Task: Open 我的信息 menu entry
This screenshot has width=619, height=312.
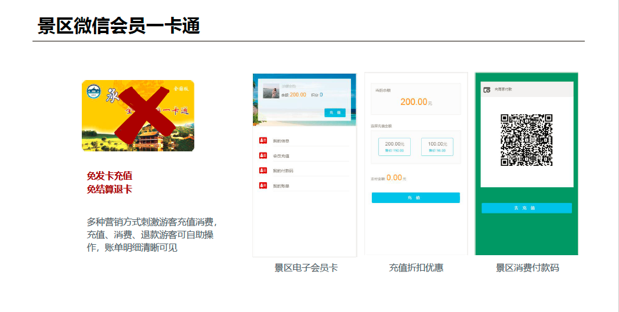Action: pos(281,141)
